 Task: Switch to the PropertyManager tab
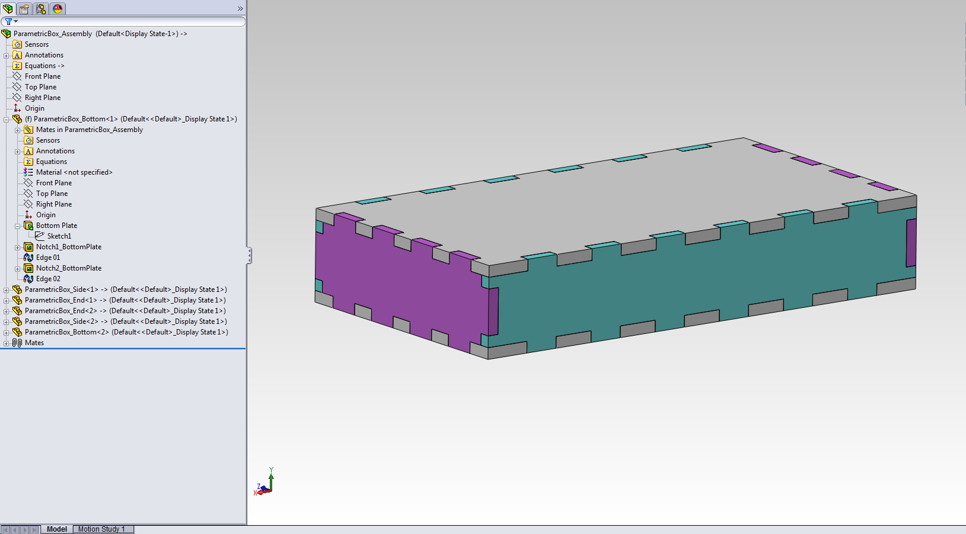click(24, 8)
